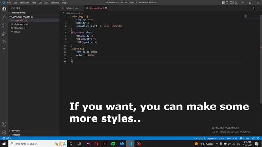Change language mode CSS
Image resolution: width=262 pixels, height=147 pixels.
pos(235,138)
